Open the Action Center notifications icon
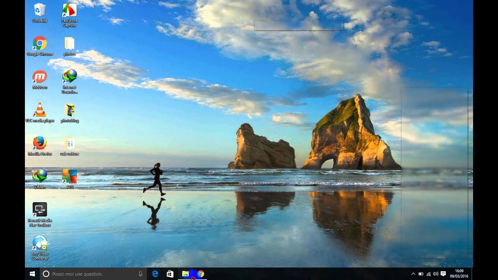This screenshot has width=498, height=280. tap(443, 274)
